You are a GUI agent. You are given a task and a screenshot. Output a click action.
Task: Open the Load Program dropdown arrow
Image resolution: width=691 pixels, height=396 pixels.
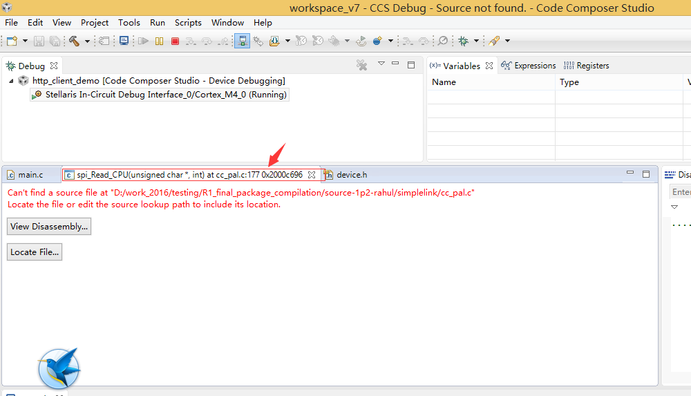287,41
